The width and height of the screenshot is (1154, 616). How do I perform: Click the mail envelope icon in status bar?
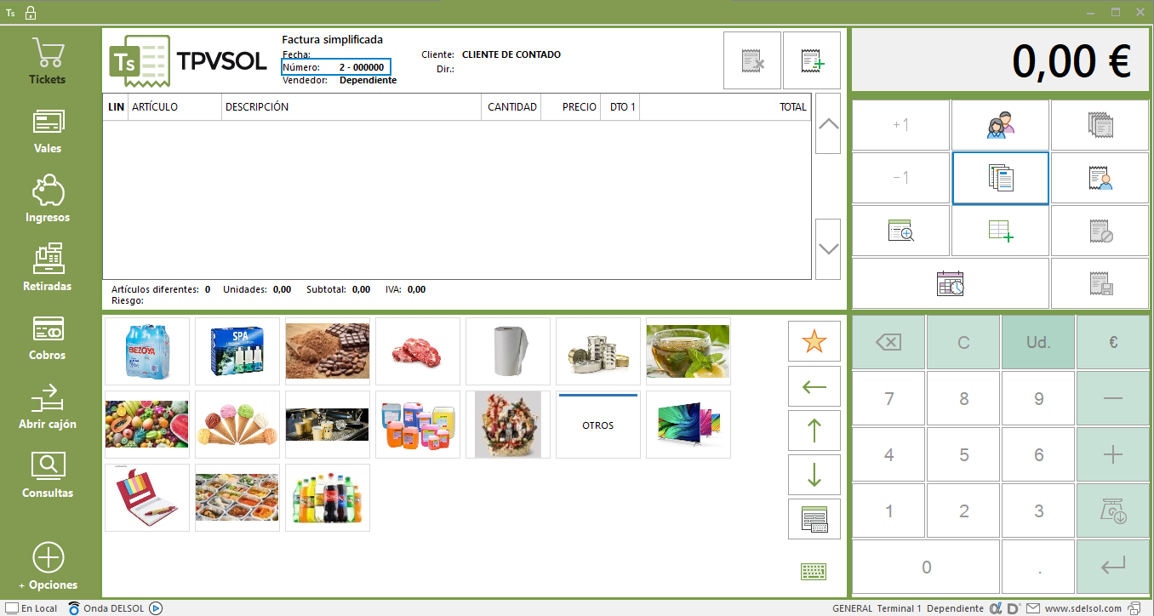pos(1033,608)
